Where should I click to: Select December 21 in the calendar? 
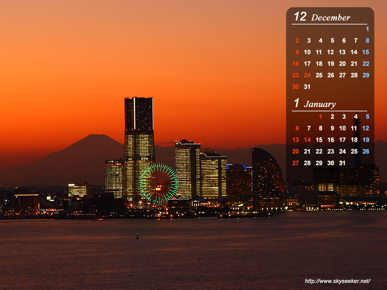click(354, 63)
